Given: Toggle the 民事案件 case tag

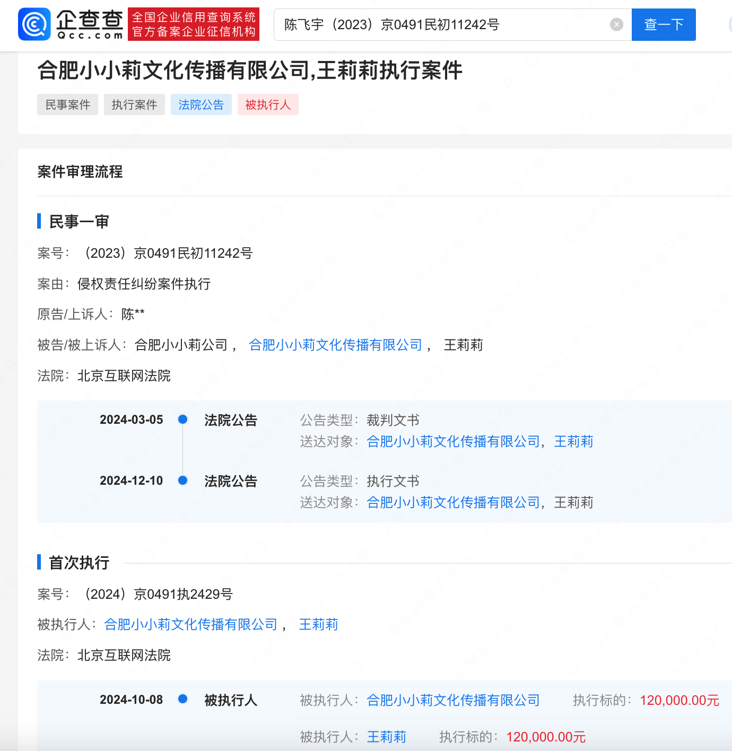Looking at the screenshot, I should point(67,104).
